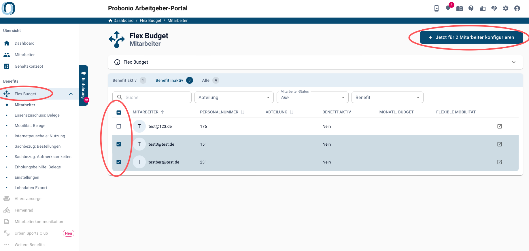Switch to the Alle tab
Image resolution: width=529 pixels, height=251 pixels.
coord(211,80)
